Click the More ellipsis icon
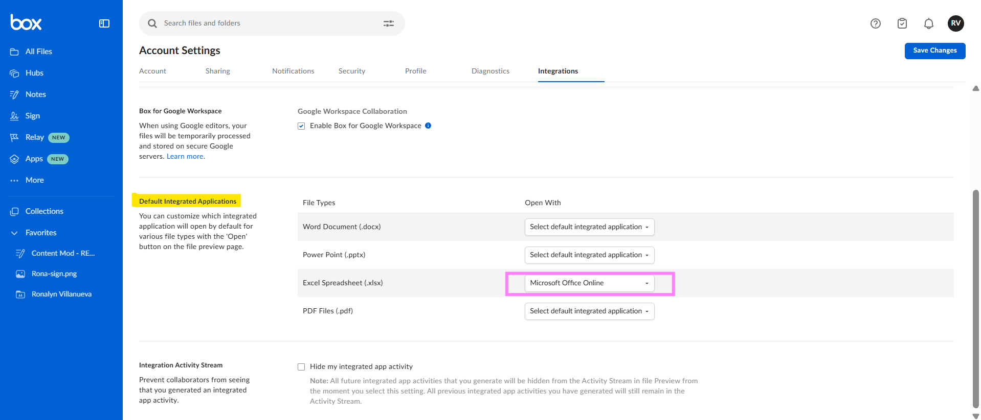The image size is (981, 420). (14, 180)
